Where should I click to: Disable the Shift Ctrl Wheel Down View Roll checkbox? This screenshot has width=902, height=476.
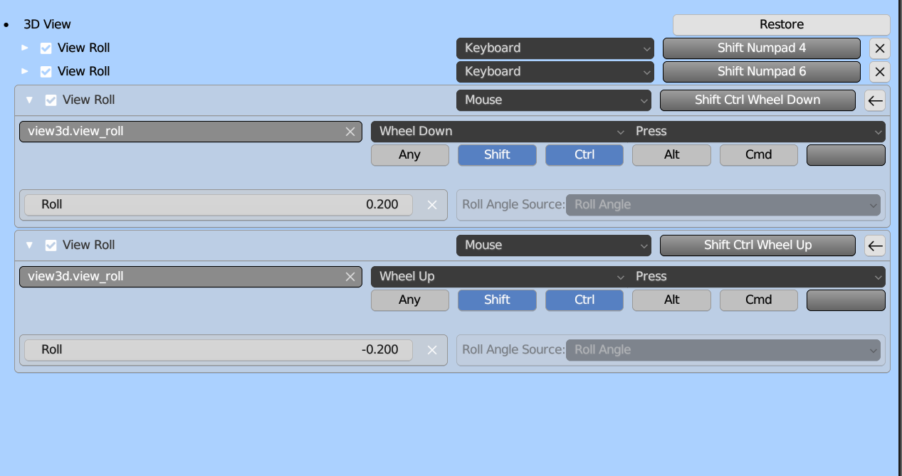click(x=51, y=100)
